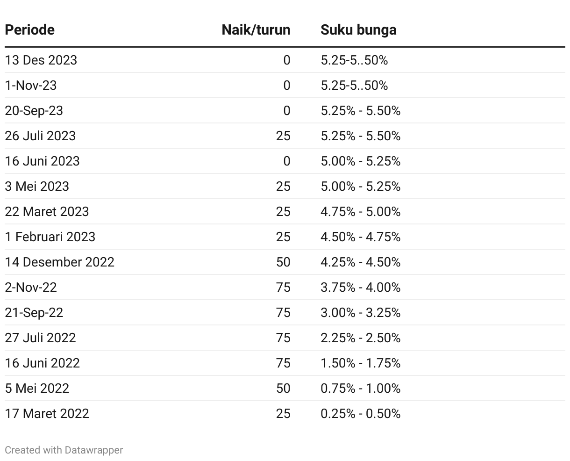Viewport: 570px width, 461px height.
Task: Select the 13 Des 2023 row date
Action: pyautogui.click(x=41, y=60)
